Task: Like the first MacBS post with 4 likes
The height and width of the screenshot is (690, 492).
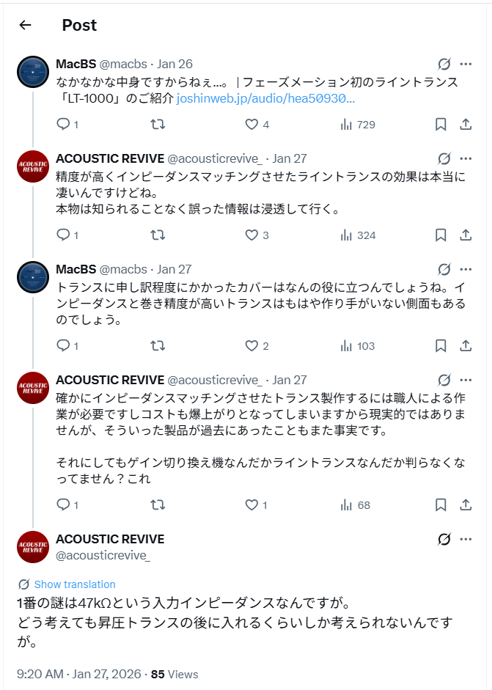Action: [251, 125]
